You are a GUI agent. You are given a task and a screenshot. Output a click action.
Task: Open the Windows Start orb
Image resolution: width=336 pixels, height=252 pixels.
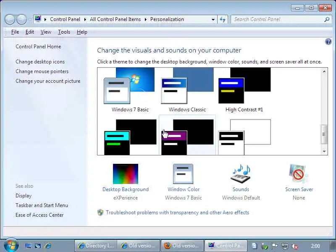(11, 245)
